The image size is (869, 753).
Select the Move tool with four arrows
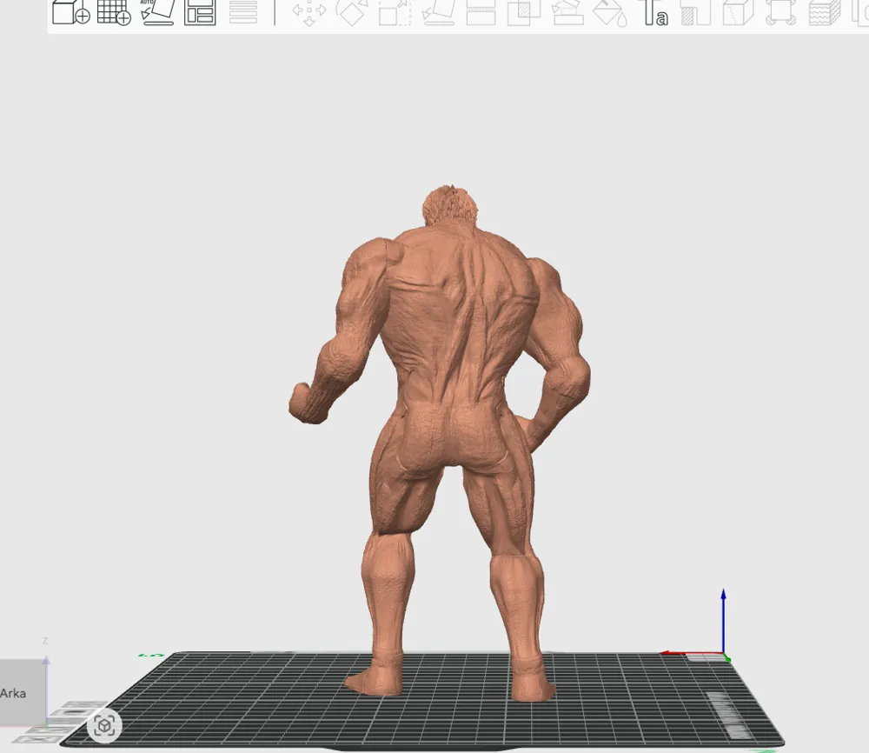pyautogui.click(x=308, y=12)
